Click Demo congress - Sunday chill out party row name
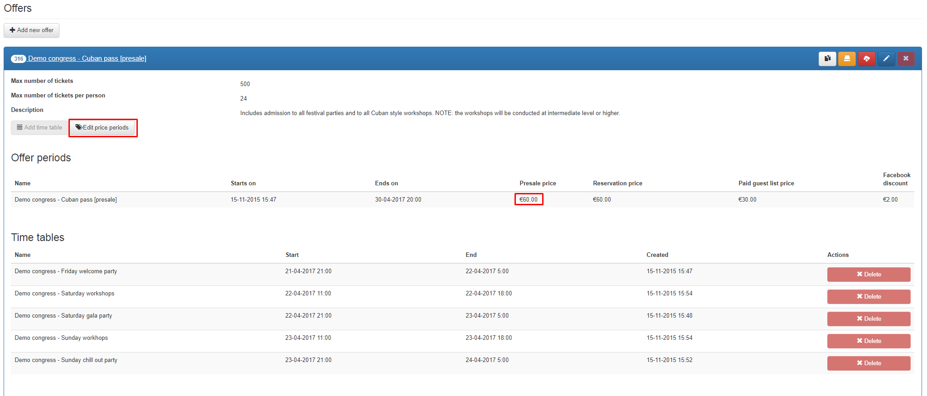 coord(66,360)
